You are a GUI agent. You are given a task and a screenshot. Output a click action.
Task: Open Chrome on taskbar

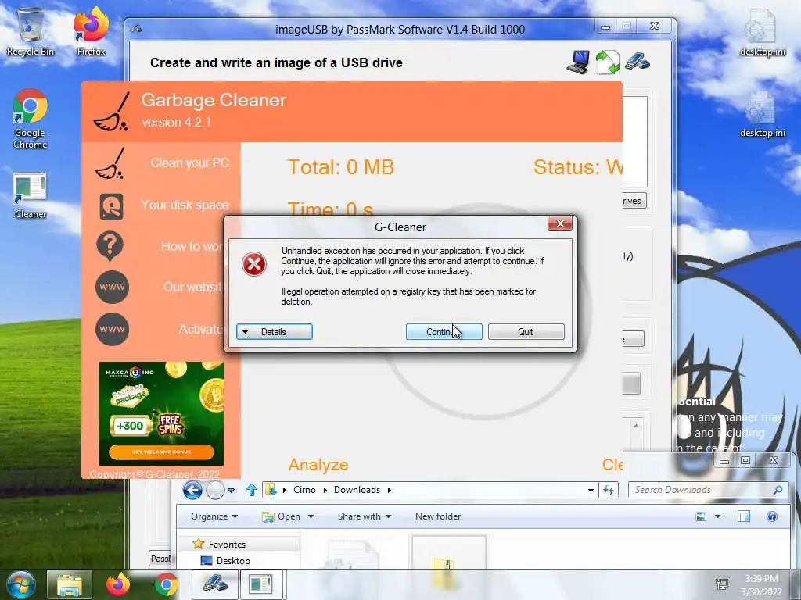click(x=166, y=584)
